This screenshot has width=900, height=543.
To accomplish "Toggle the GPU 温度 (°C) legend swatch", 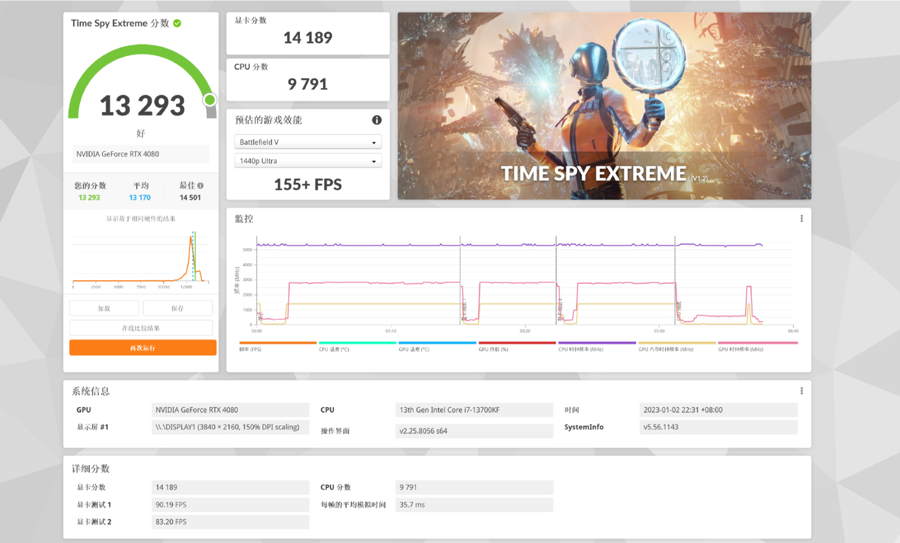I will tap(437, 343).
